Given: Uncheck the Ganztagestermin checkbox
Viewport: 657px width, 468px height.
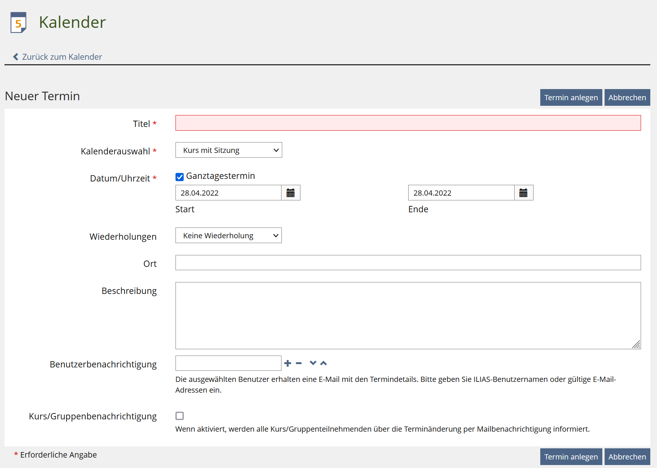Looking at the screenshot, I should [180, 177].
